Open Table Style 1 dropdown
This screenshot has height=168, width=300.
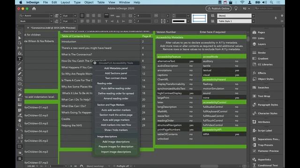(253, 21)
